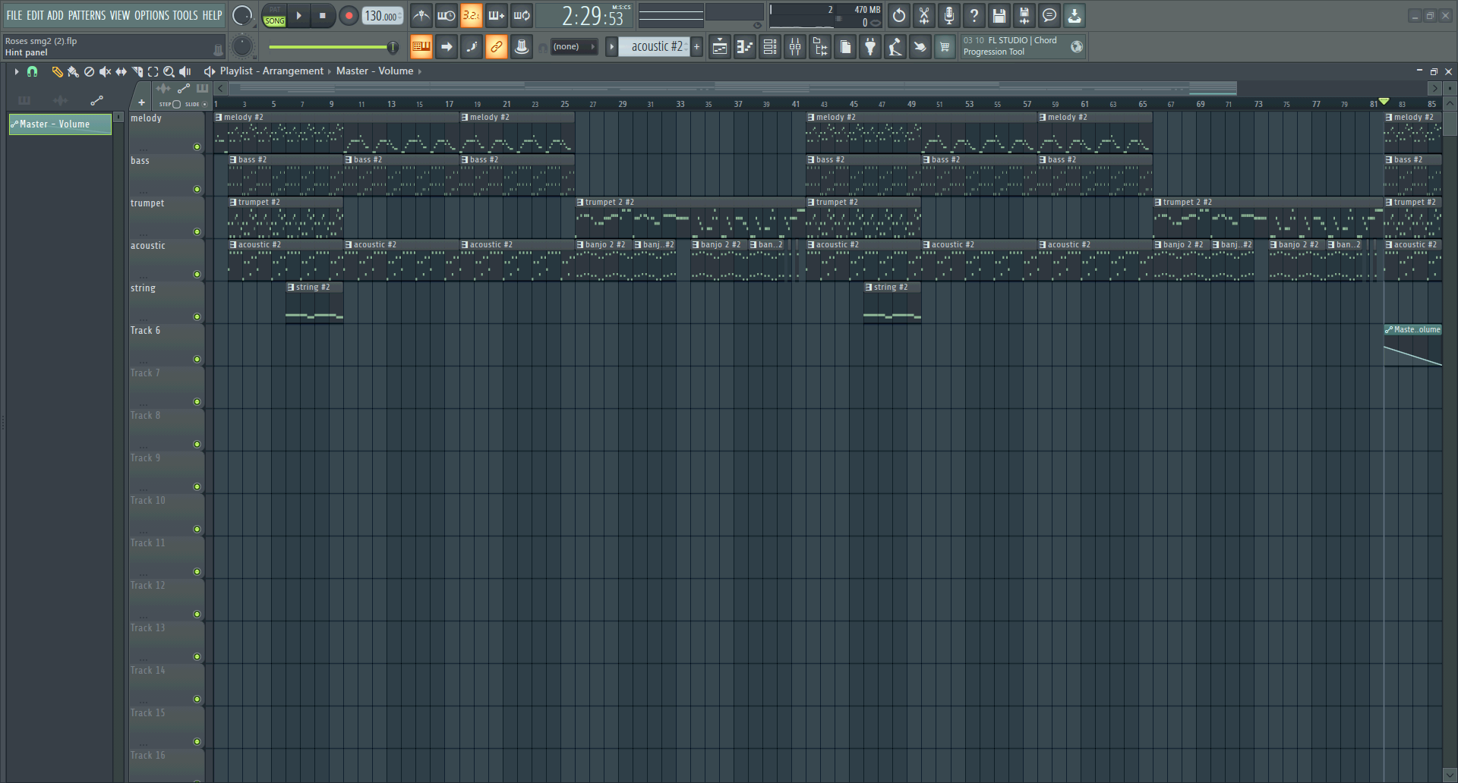The image size is (1458, 783).
Task: Click the shopping cart content library icon
Action: tap(945, 47)
